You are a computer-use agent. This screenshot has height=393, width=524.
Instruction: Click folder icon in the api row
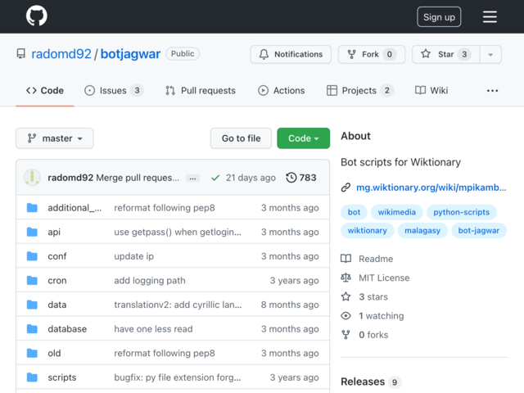pyautogui.click(x=32, y=232)
